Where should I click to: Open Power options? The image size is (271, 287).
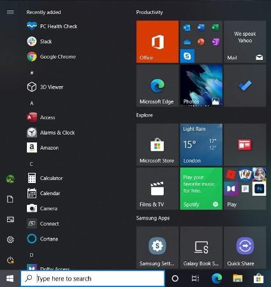(10, 260)
